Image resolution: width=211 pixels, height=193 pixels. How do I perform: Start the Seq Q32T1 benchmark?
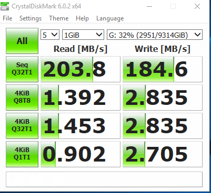coord(22,69)
